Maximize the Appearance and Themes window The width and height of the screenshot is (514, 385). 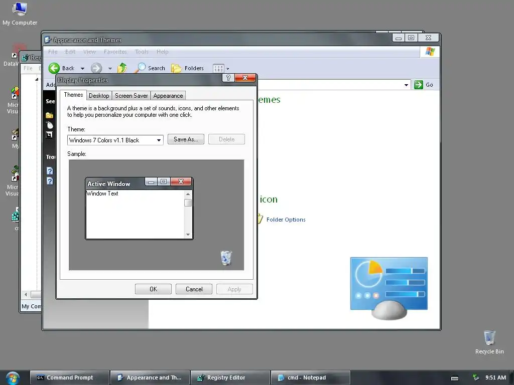click(411, 38)
